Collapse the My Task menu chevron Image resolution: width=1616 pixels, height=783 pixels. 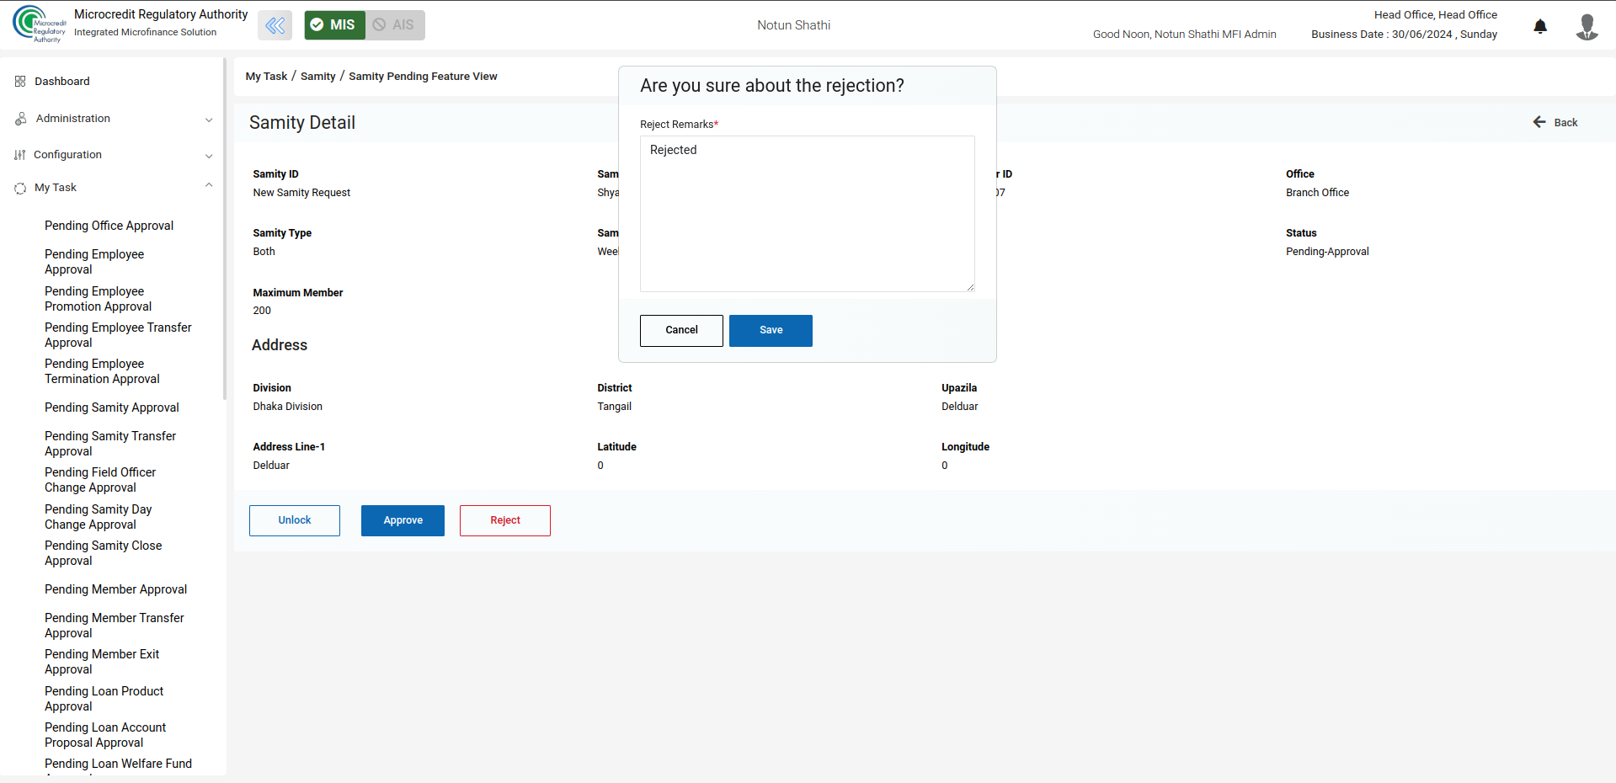209,186
